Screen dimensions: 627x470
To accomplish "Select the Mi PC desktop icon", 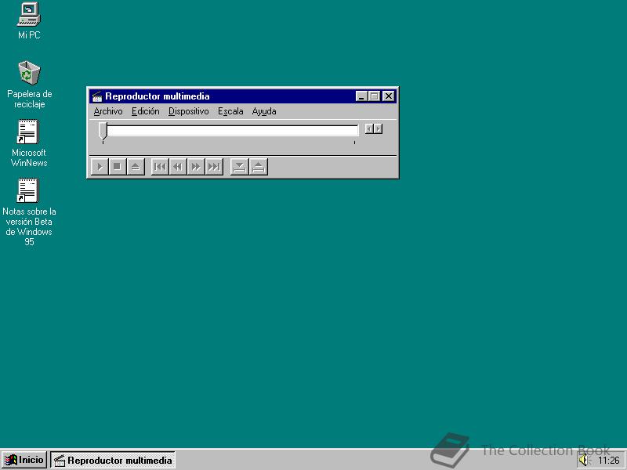I will click(29, 21).
